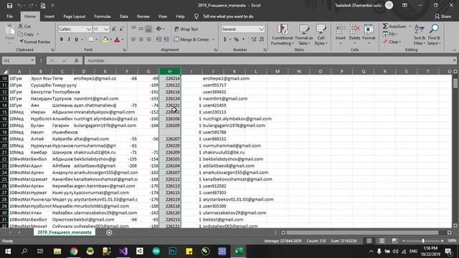The width and height of the screenshot is (459, 258).
Task: Click Decrease Decimal icon
Action: [261, 39]
